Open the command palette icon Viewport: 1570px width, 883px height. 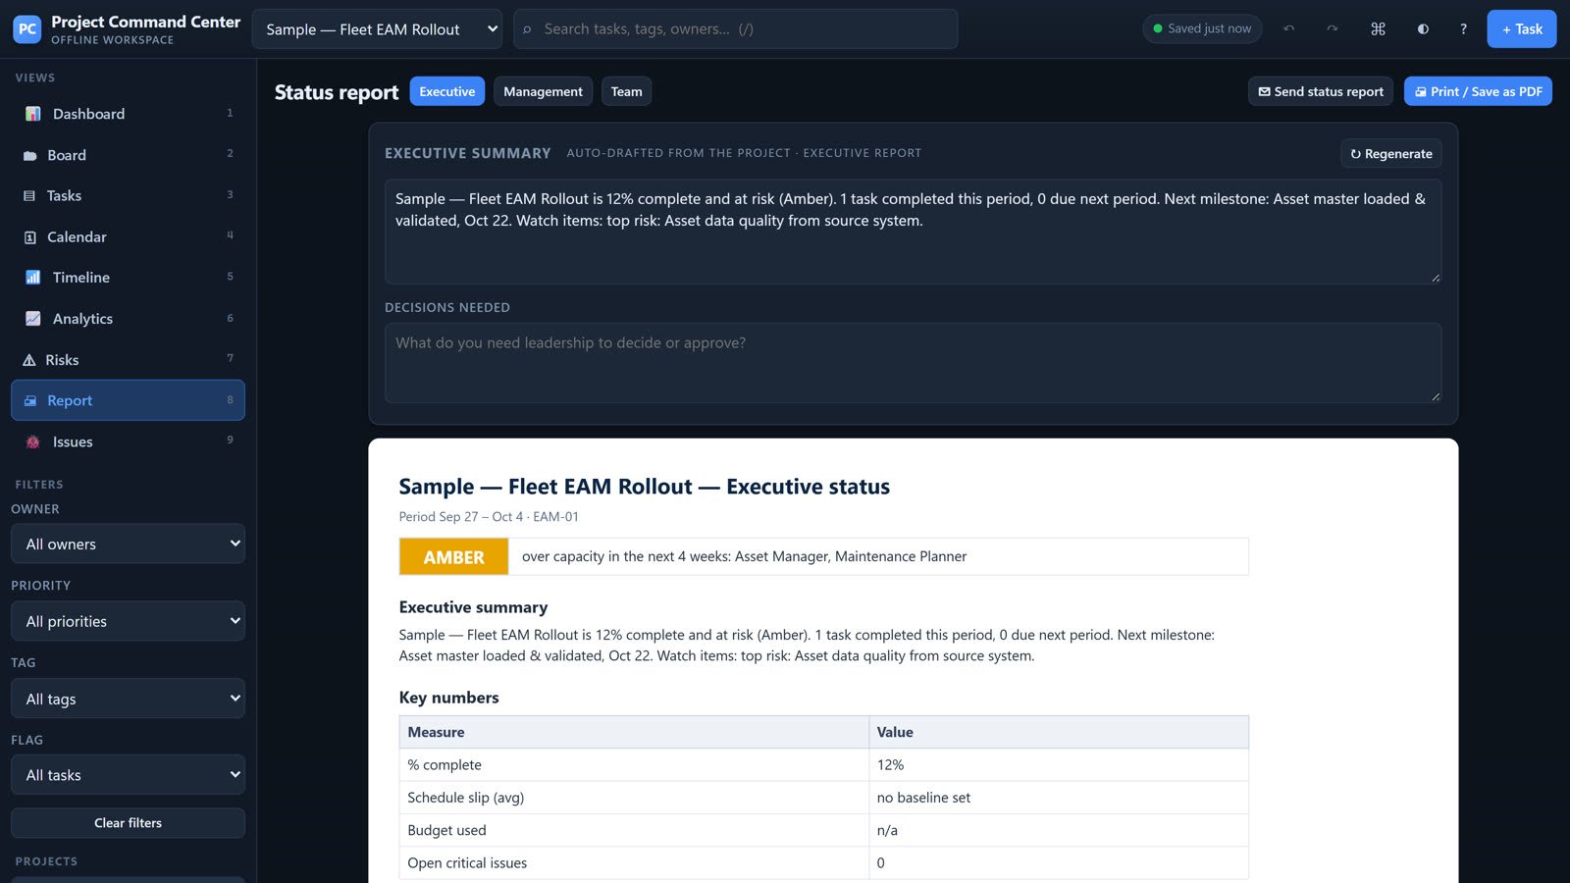(1378, 29)
